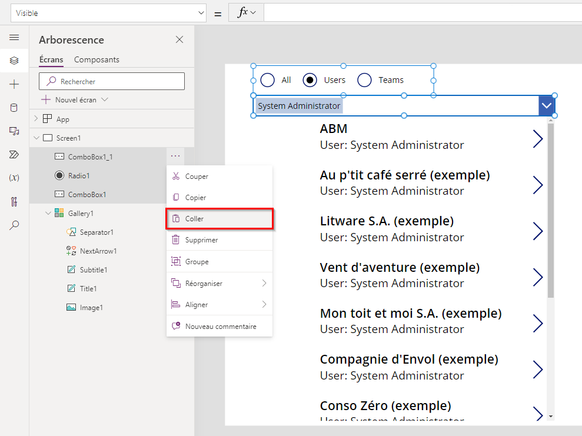Open the Power Automate flows icon
The width and height of the screenshot is (582, 436).
pyautogui.click(x=14, y=154)
